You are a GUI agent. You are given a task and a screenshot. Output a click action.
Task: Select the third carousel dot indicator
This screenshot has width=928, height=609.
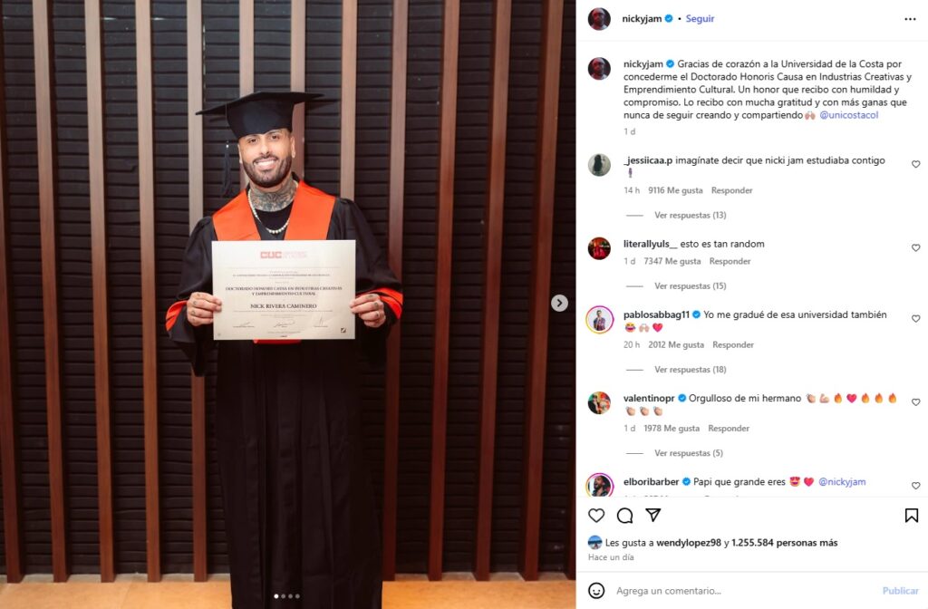click(x=291, y=596)
